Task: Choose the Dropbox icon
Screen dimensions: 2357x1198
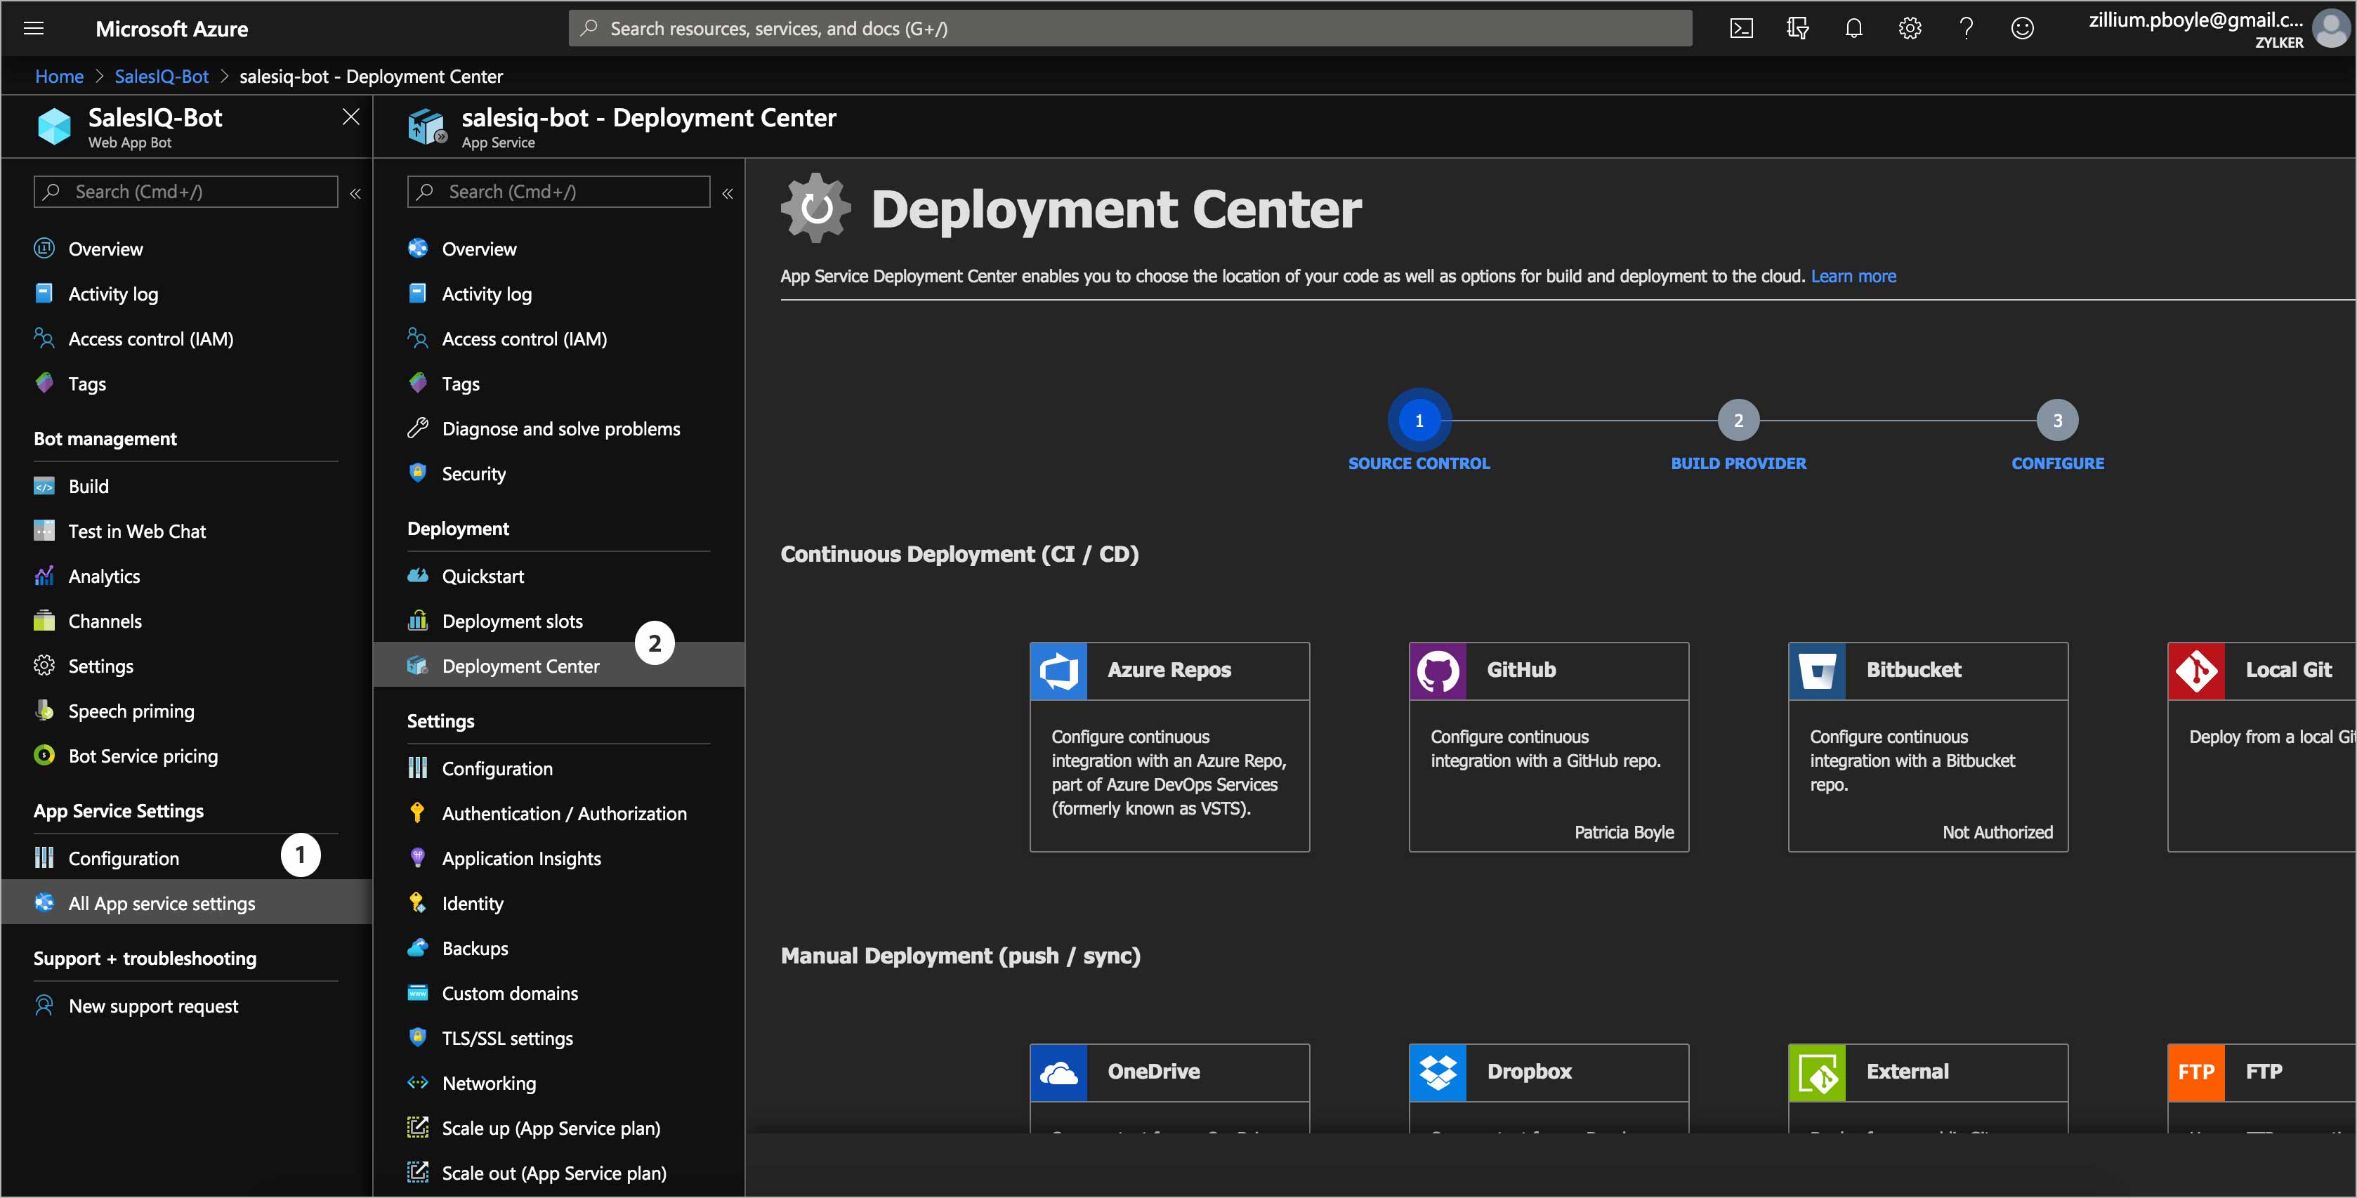Action: (x=1438, y=1072)
